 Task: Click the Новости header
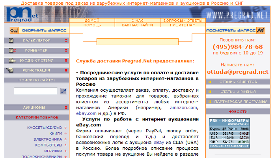(x=238, y=111)
